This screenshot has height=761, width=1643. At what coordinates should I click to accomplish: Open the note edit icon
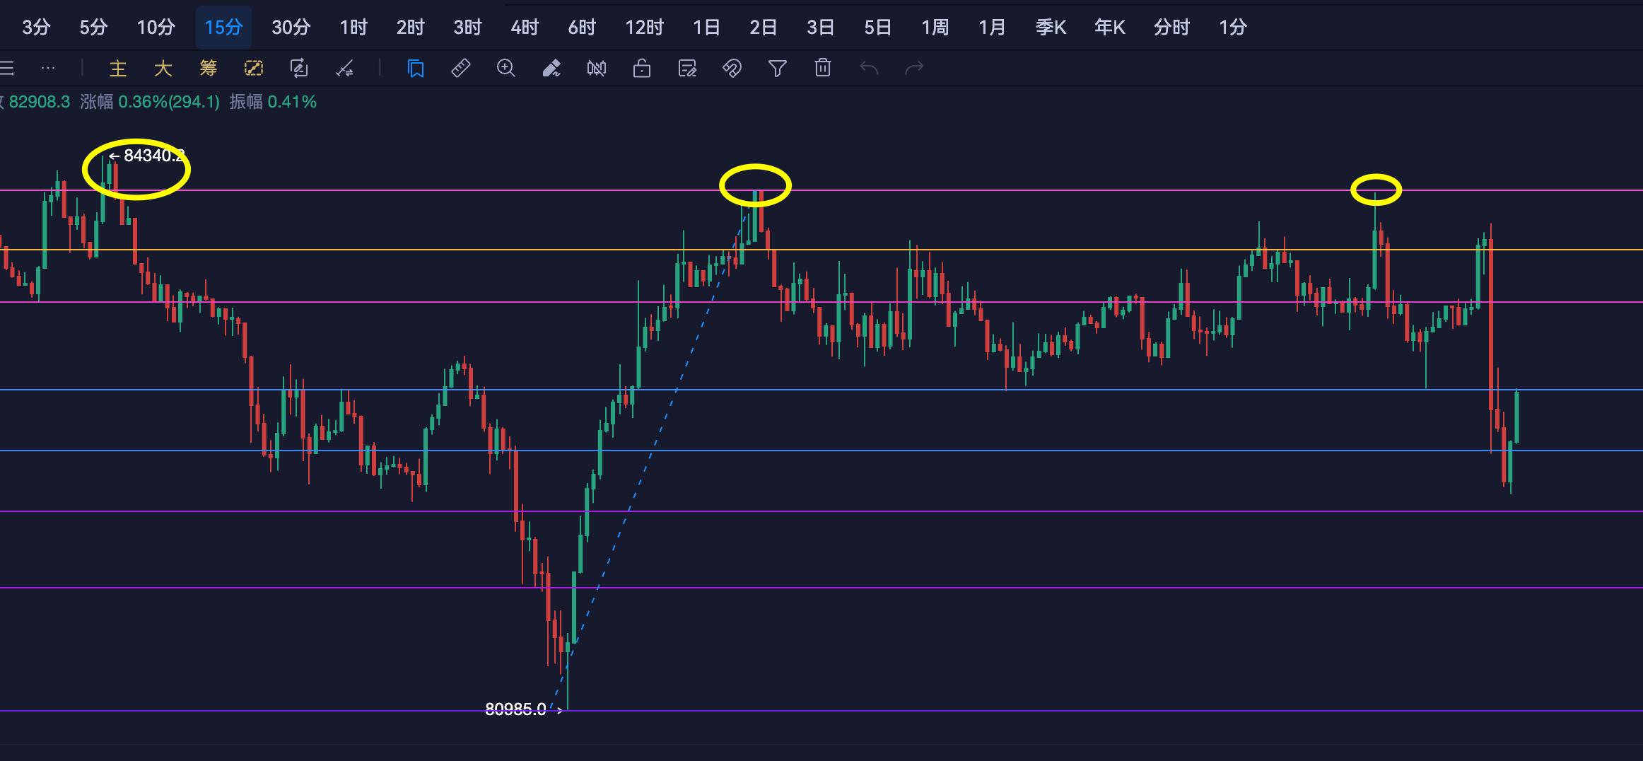pos(687,69)
